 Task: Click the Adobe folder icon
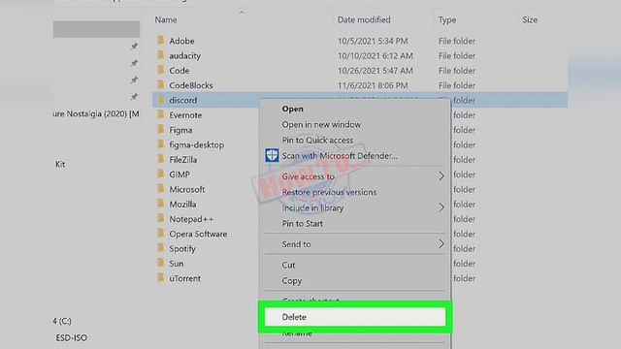(x=160, y=41)
